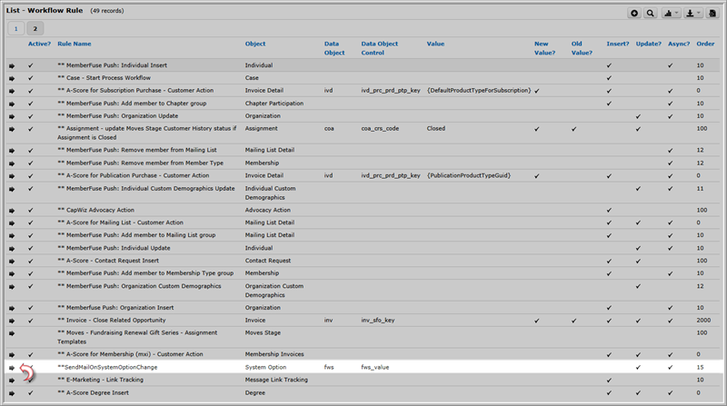Sort list by Active? column header
Image resolution: width=727 pixels, height=406 pixels.
click(x=39, y=44)
